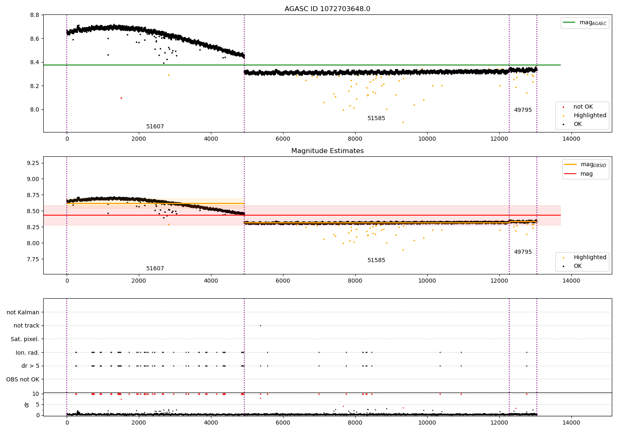Click the 'OBS not OK' axis label
618x432 pixels.
point(23,379)
